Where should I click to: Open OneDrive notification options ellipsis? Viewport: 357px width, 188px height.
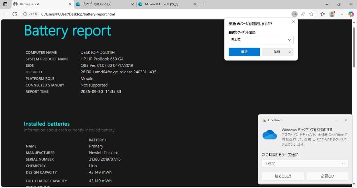[x=335, y=120]
